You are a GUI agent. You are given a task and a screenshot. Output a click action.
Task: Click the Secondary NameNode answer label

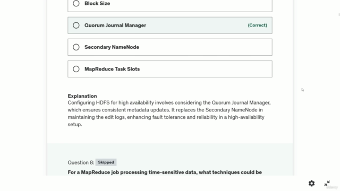click(x=112, y=47)
